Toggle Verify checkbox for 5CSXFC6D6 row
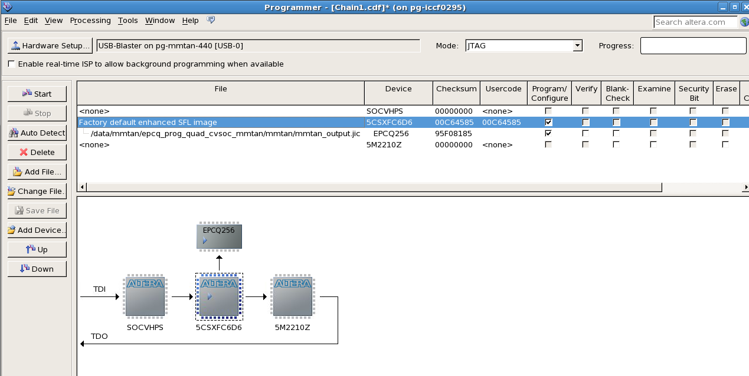 tap(586, 122)
